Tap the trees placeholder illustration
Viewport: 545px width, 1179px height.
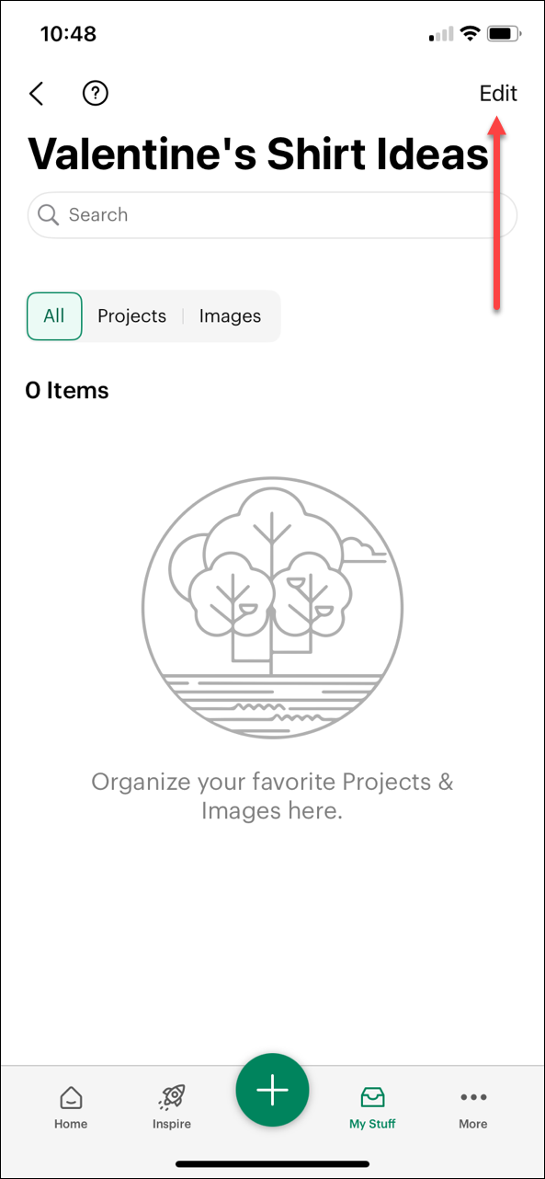(x=272, y=607)
